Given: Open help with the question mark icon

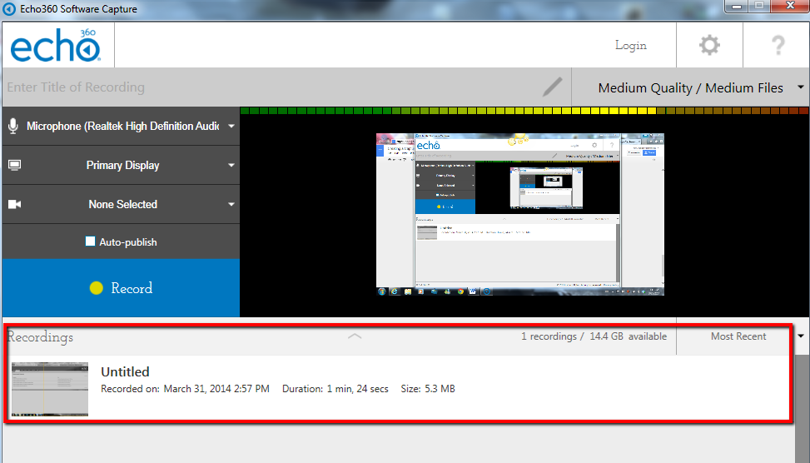Looking at the screenshot, I should tap(778, 46).
